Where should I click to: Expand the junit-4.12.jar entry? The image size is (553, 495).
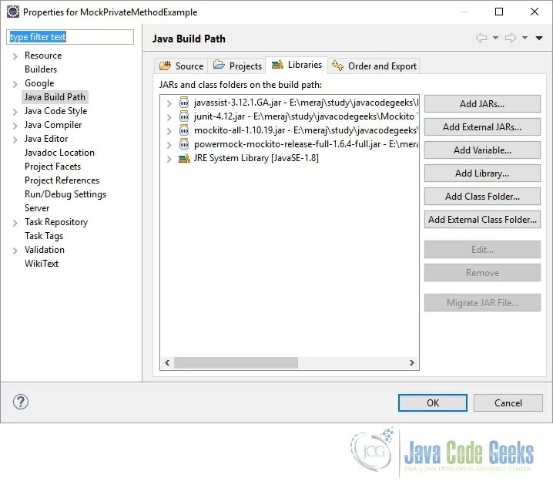pyautogui.click(x=169, y=117)
